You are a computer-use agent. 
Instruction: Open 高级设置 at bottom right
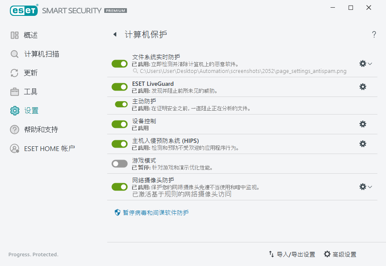point(343,254)
